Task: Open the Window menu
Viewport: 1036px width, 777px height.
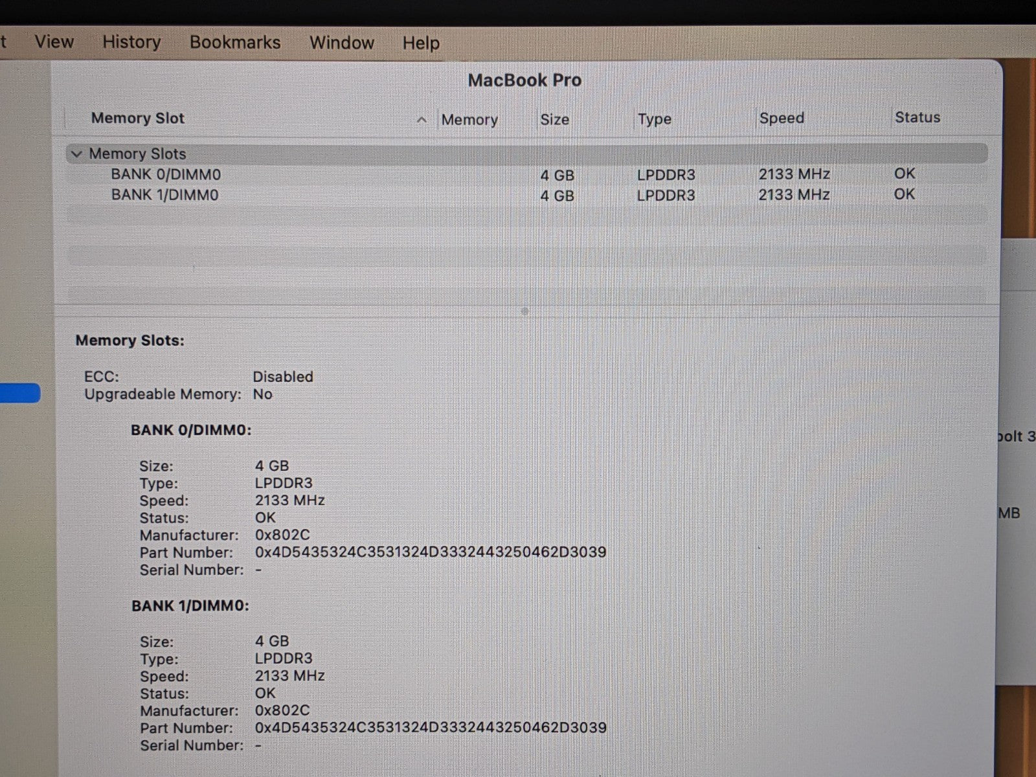Action: [342, 43]
